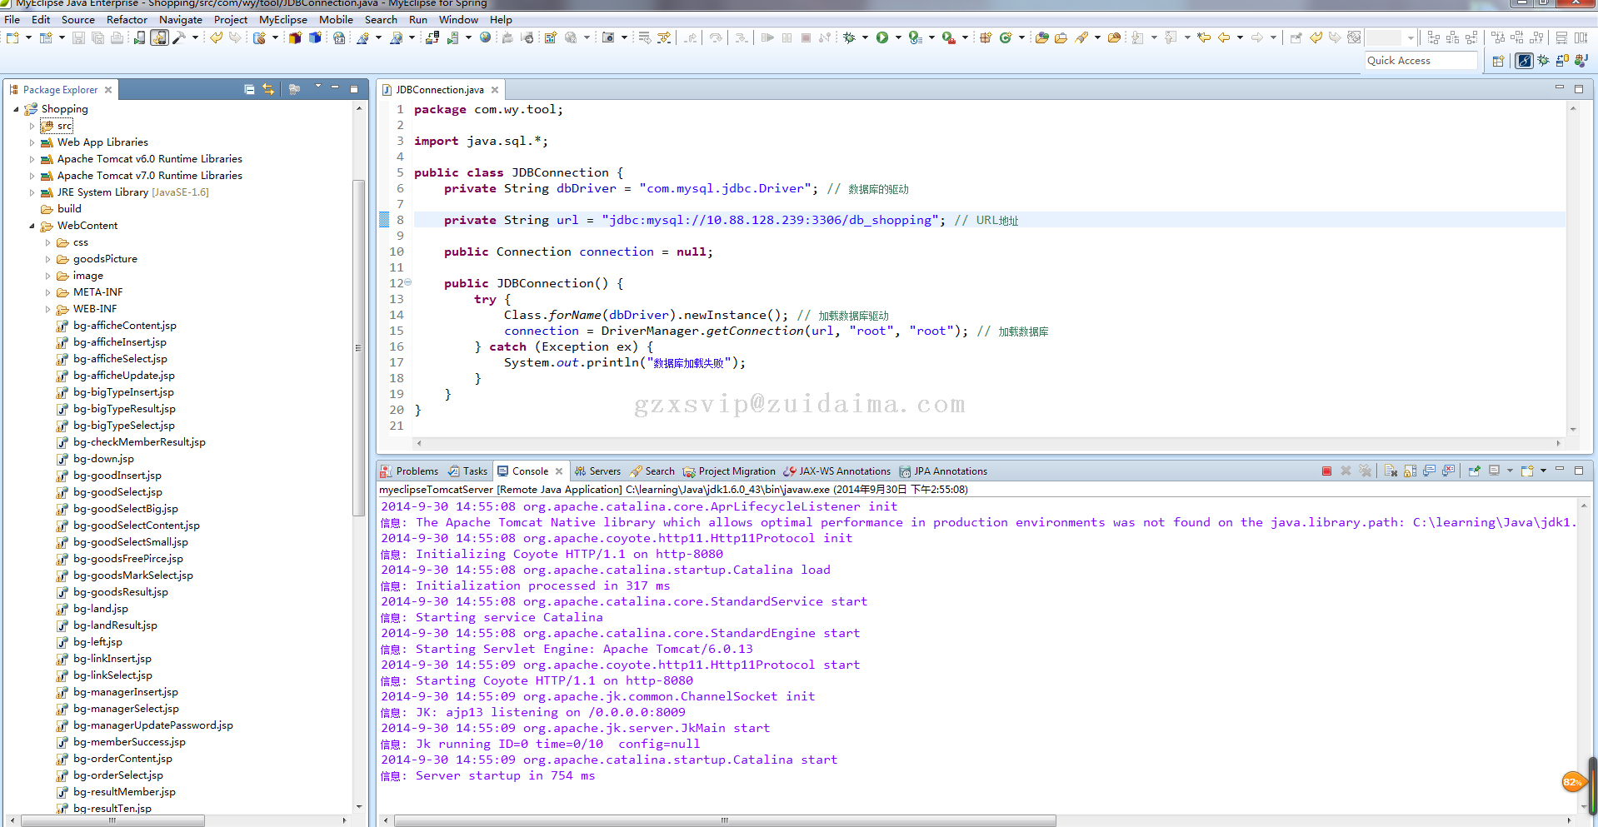Click the console horizontal scrollbar

725,820
